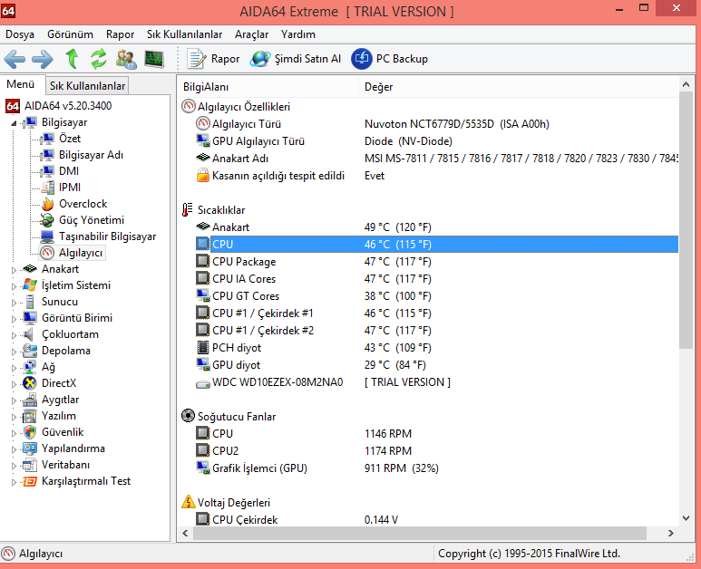
Task: Expand the DirectX tree node
Action: 14,384
